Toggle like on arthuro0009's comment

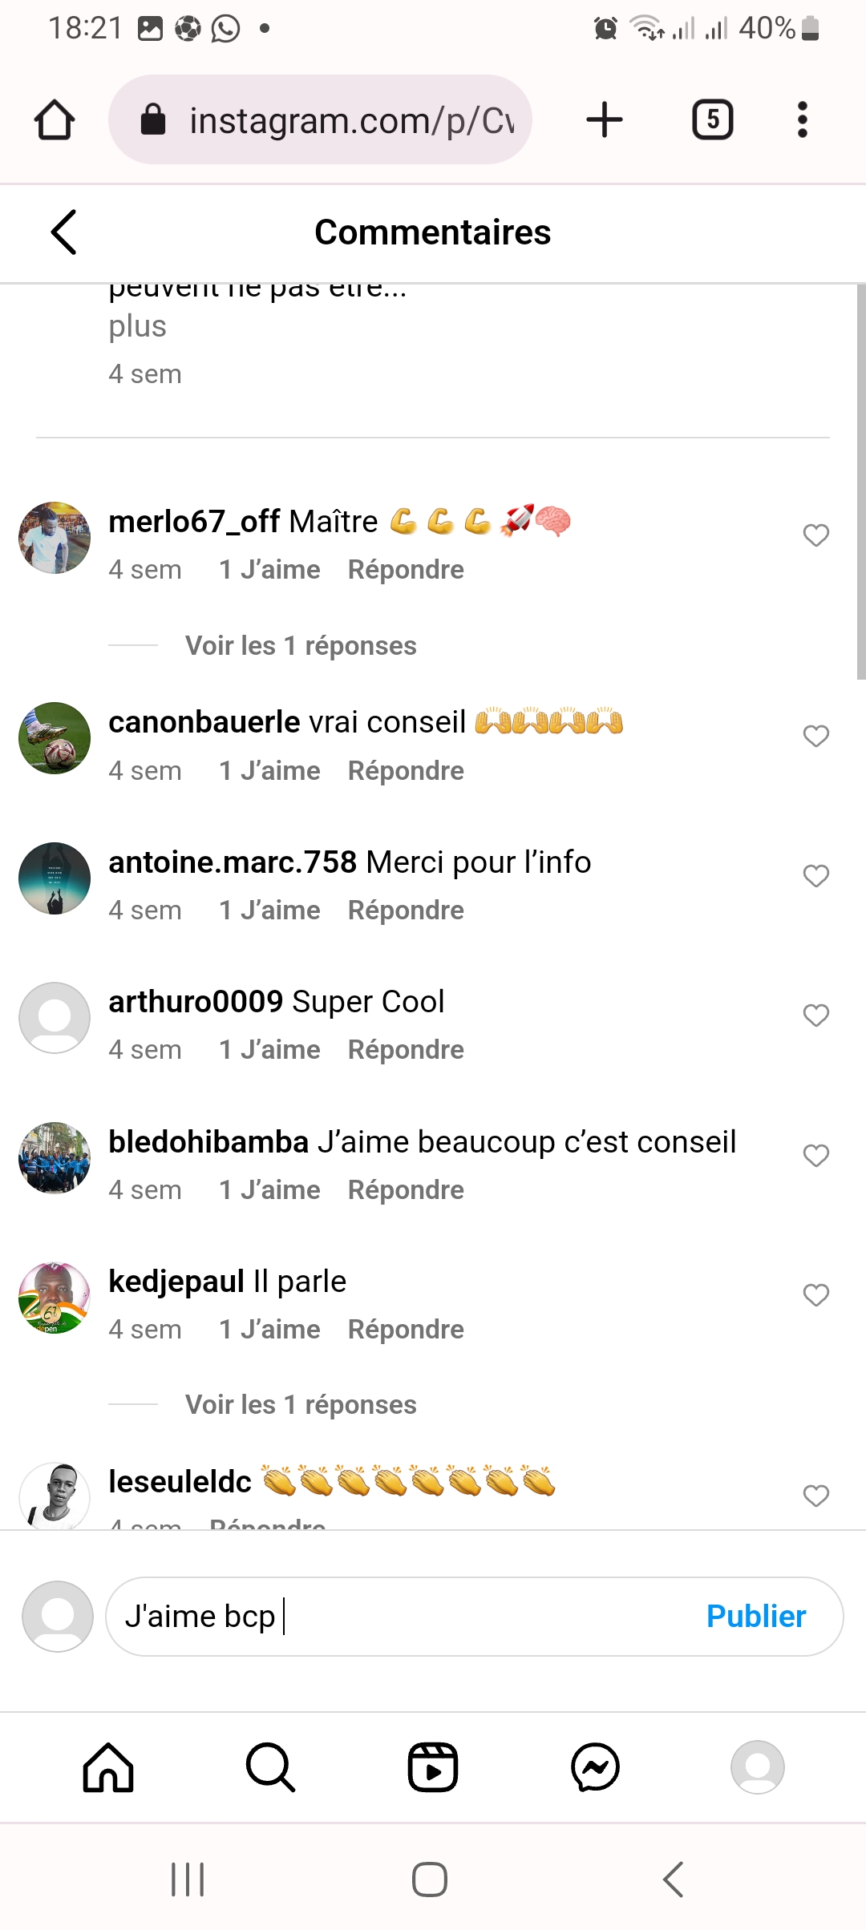[815, 1015]
